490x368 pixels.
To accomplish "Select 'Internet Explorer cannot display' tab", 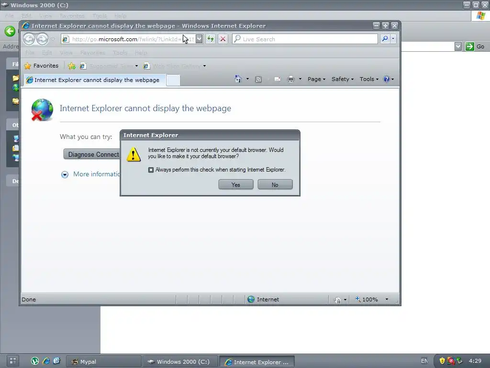I will coord(95,80).
